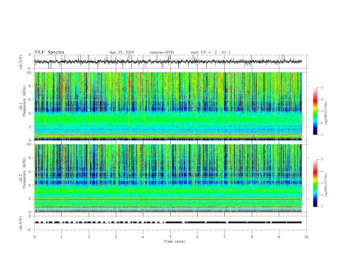Click the 'ch.2 Frequency (kHz)' axis label
Screen dimensions: 345x266
tap(23, 173)
